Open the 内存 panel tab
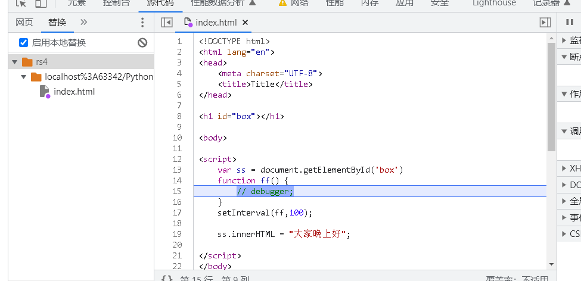Image resolution: width=581 pixels, height=281 pixels. (x=369, y=3)
